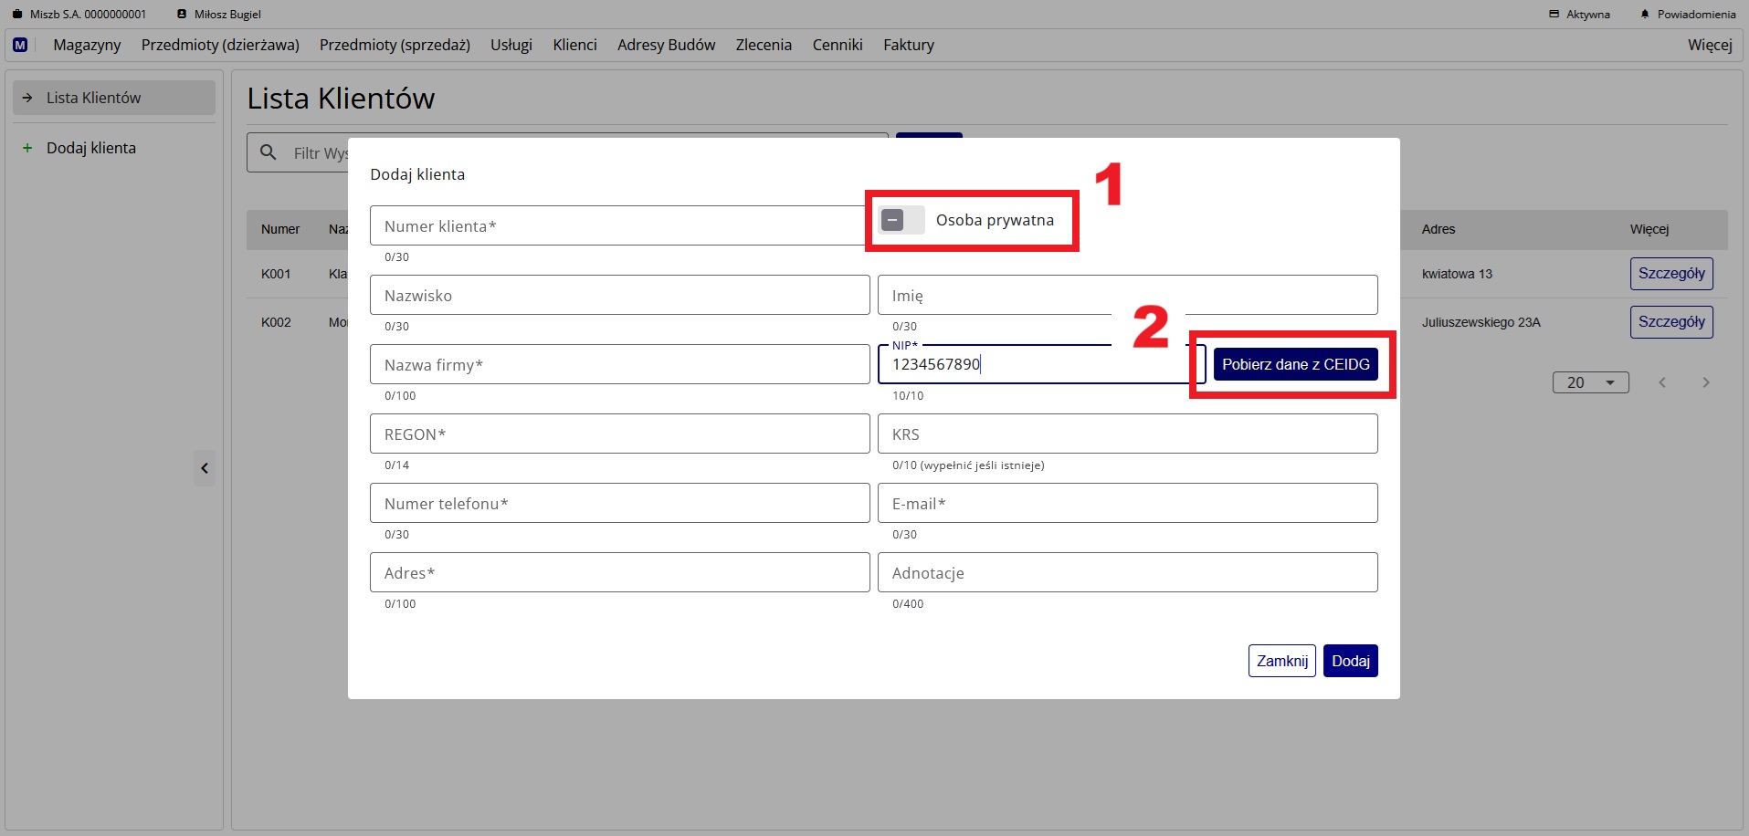Click the blue M app logo icon
1749x836 pixels.
tap(20, 45)
